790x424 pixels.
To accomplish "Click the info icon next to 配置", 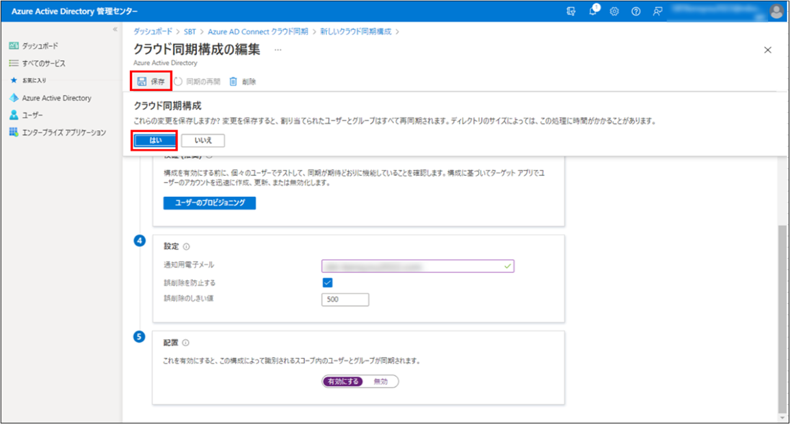I will tap(186, 343).
